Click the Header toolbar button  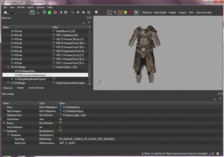point(172,13)
